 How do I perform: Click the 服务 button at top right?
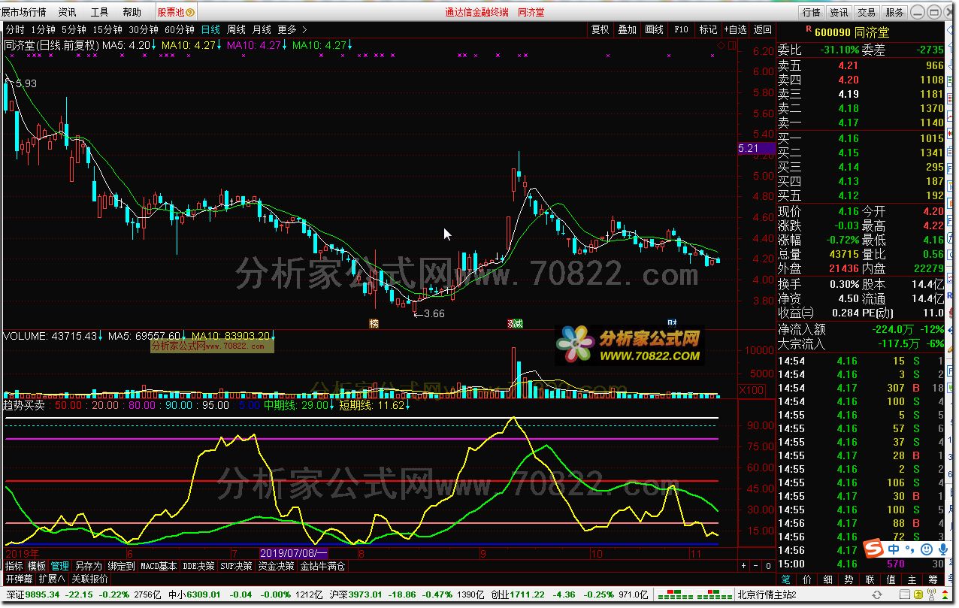pyautogui.click(x=894, y=12)
